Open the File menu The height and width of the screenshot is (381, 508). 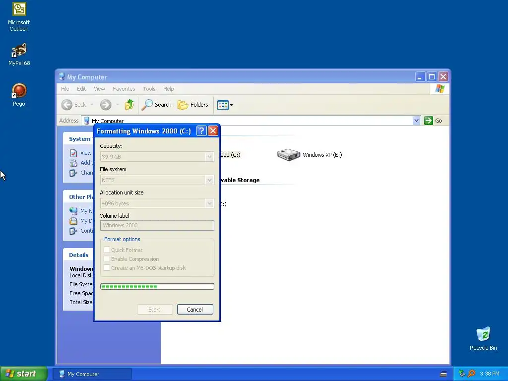click(x=65, y=89)
